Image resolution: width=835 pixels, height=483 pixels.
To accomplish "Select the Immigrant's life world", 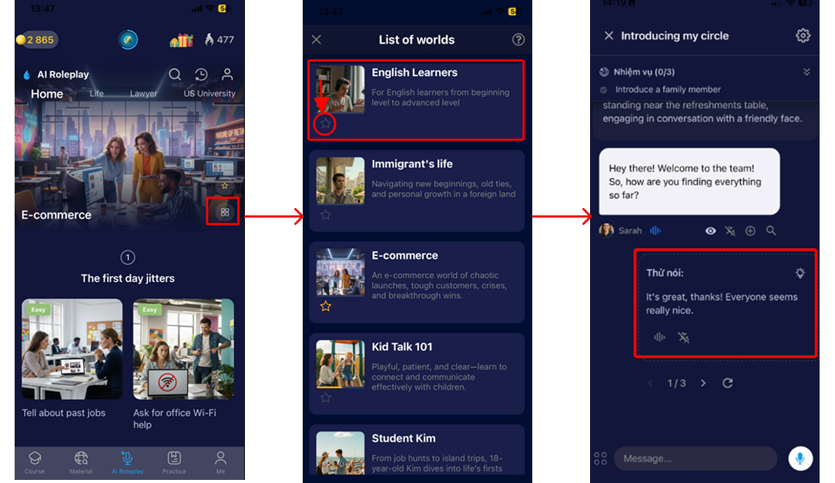I will (x=417, y=189).
